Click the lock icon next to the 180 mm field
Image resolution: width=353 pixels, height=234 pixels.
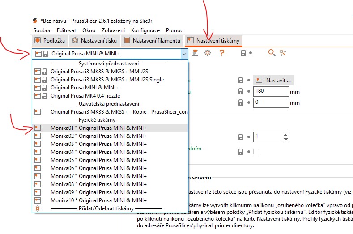pos(242,91)
